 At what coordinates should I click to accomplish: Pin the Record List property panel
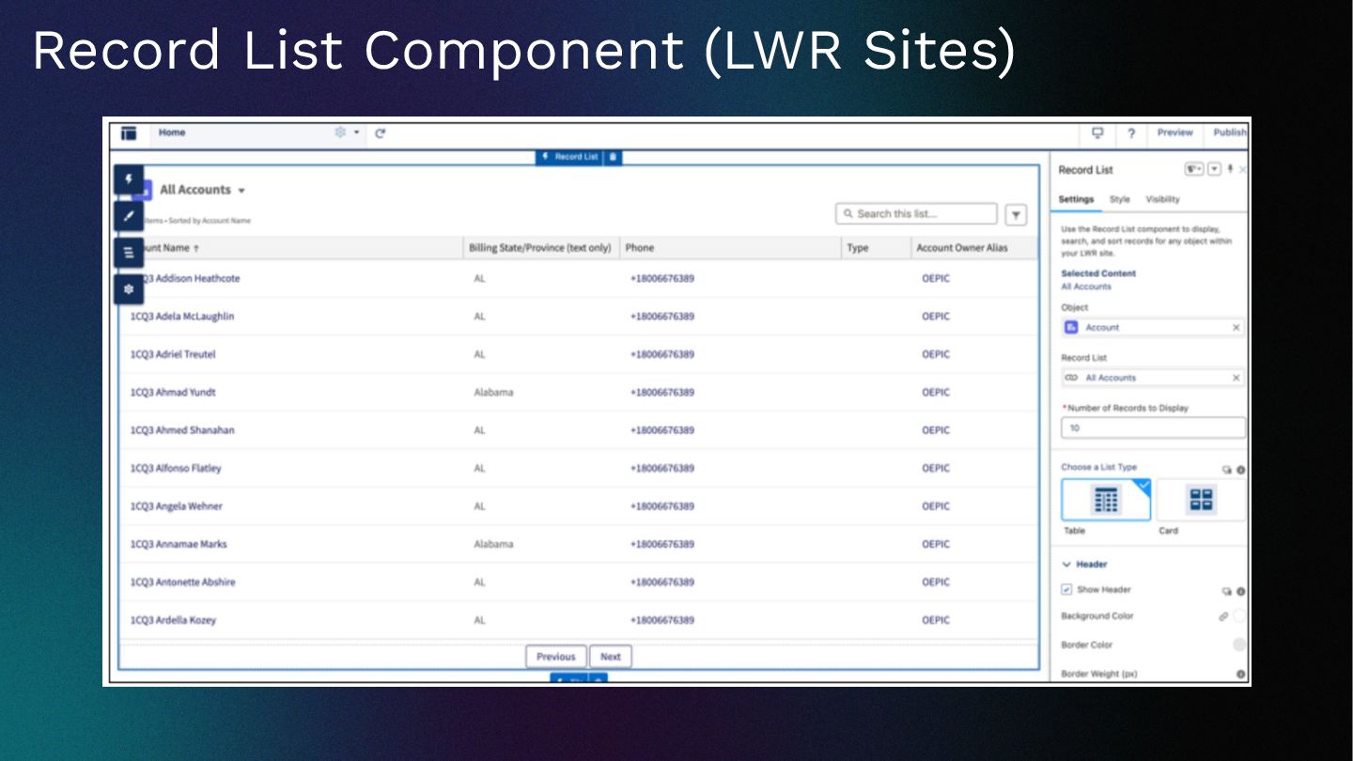pyautogui.click(x=1230, y=170)
